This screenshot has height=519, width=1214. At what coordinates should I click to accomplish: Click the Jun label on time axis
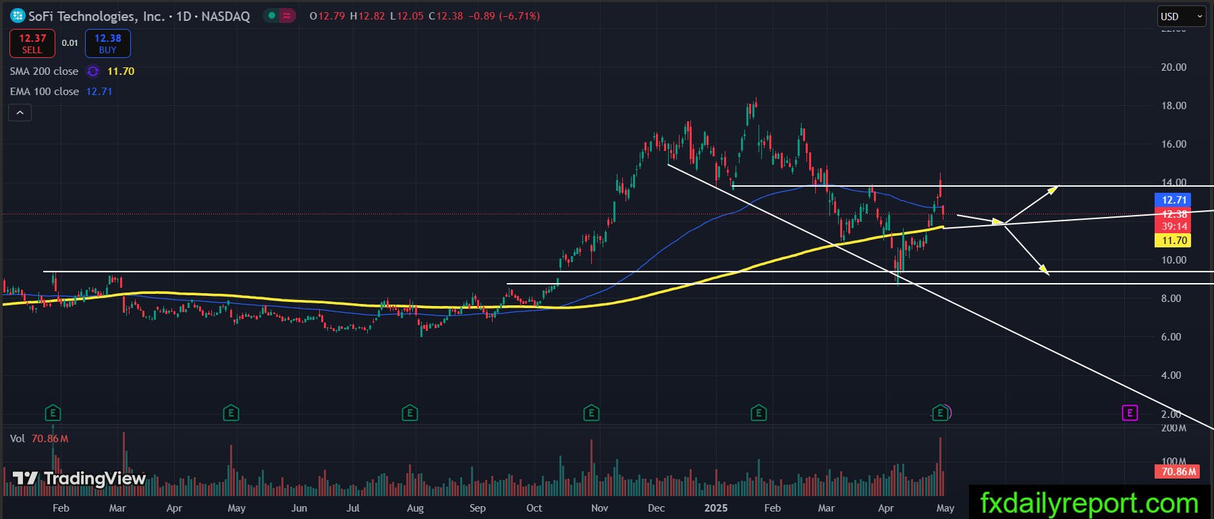coord(299,508)
